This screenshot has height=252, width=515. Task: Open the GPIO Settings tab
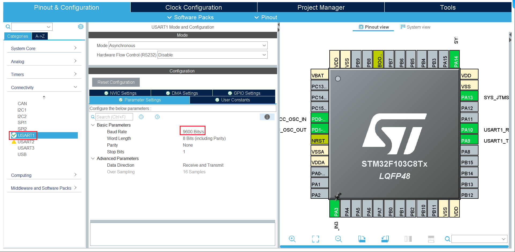pos(244,93)
